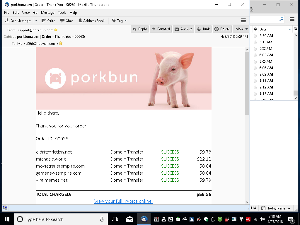Open the Edit menu
The height and width of the screenshot is (225, 300).
(16, 13)
